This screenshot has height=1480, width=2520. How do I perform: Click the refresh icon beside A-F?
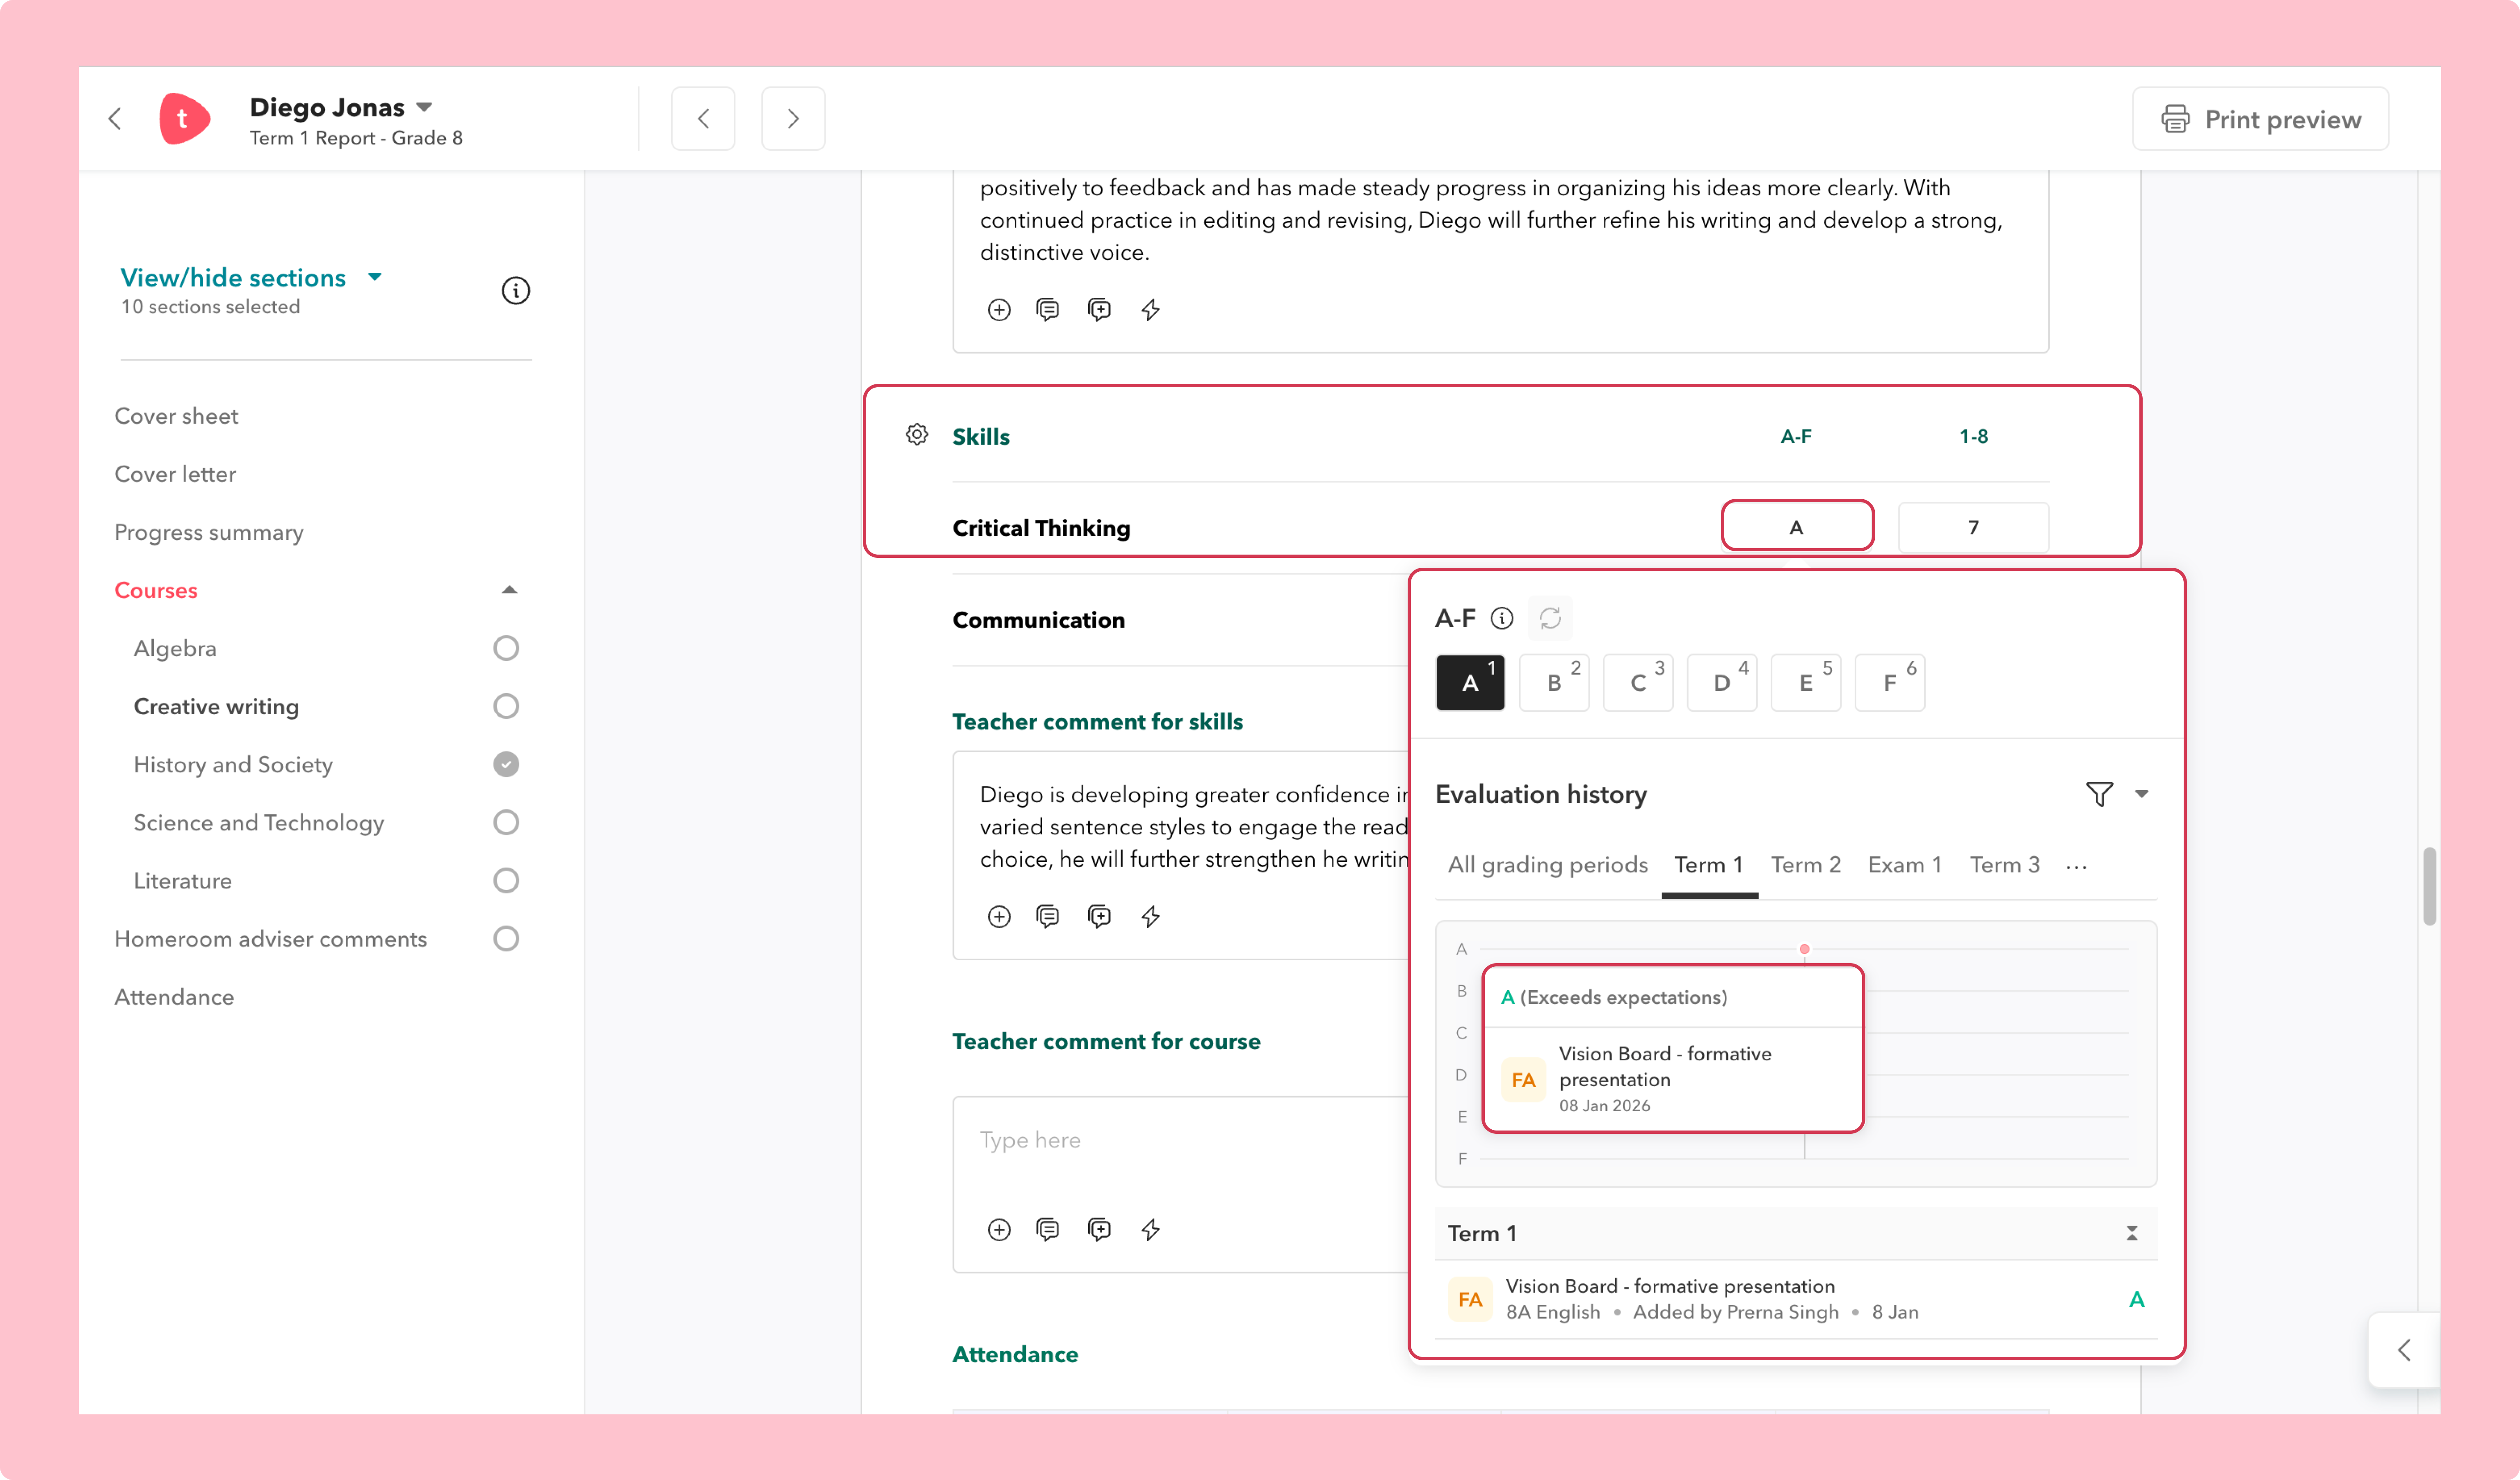tap(1550, 619)
